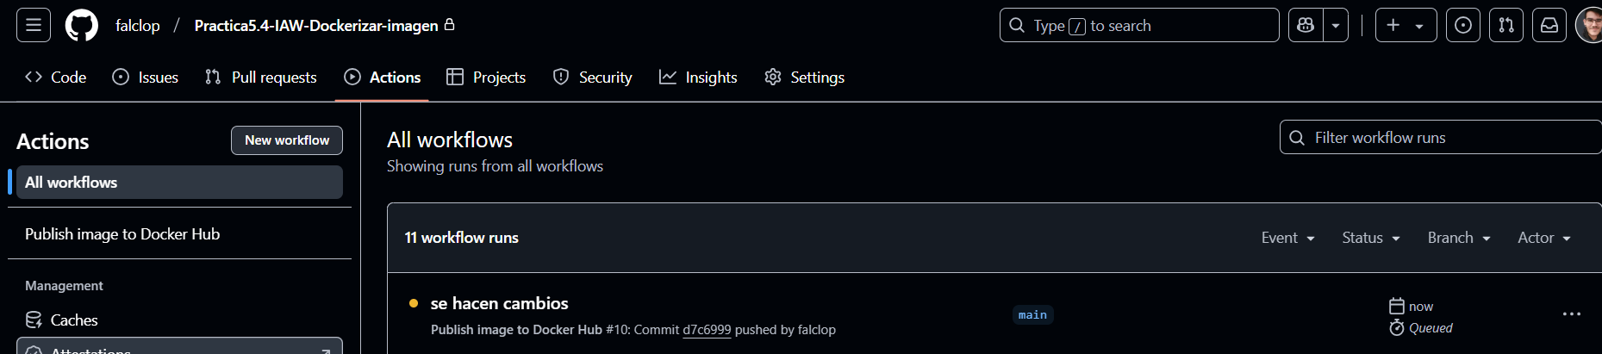The width and height of the screenshot is (1602, 354).
Task: Open the Actor filter dropdown
Action: click(1543, 238)
